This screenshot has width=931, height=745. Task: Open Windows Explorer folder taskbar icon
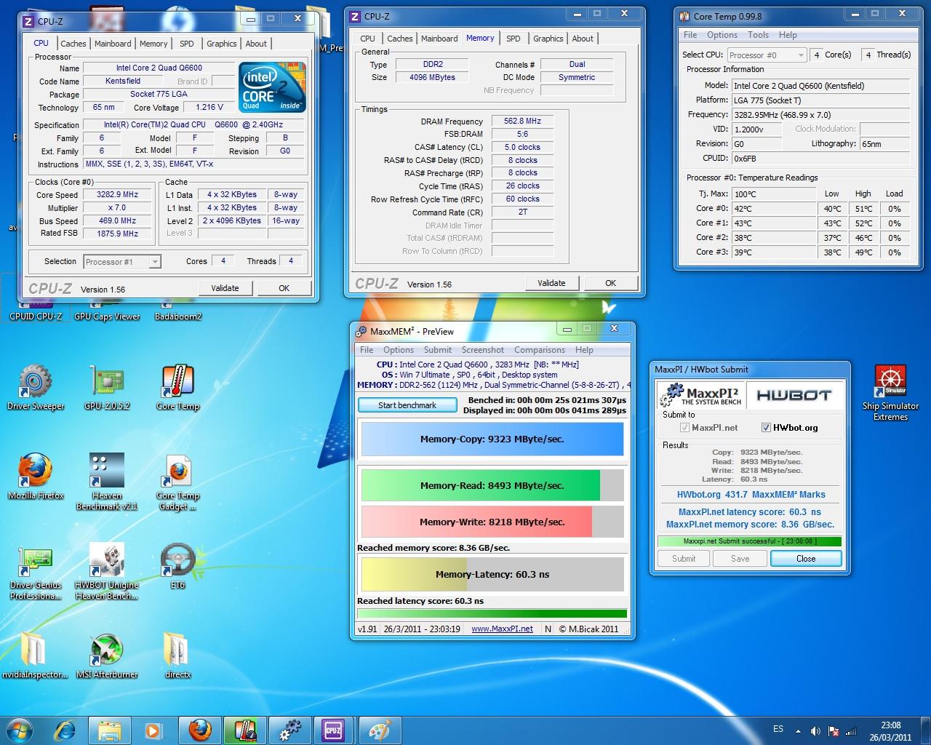[109, 730]
